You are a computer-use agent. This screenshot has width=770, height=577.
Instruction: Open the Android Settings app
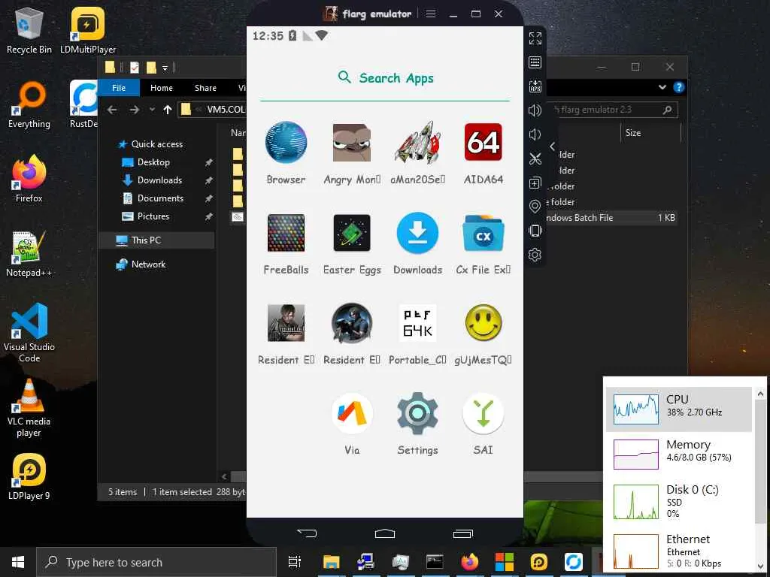417,414
